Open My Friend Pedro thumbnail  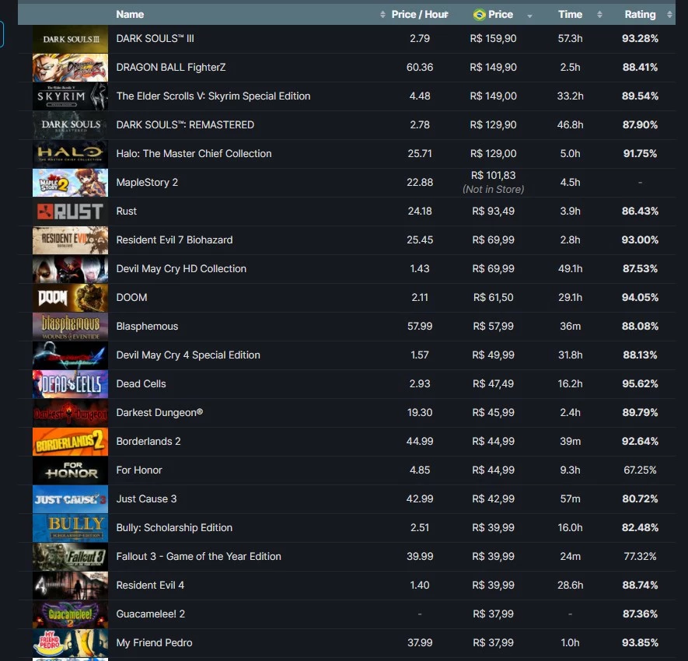70,643
